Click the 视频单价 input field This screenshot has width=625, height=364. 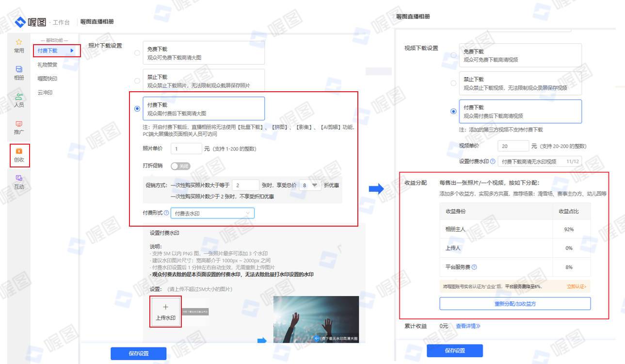tap(513, 146)
